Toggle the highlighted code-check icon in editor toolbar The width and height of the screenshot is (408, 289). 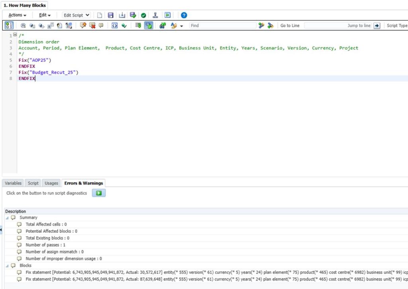[148, 26]
